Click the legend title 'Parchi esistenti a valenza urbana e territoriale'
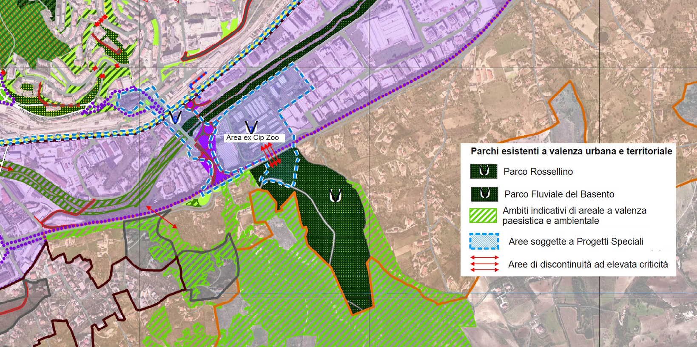The width and height of the screenshot is (697, 347). tap(571, 151)
